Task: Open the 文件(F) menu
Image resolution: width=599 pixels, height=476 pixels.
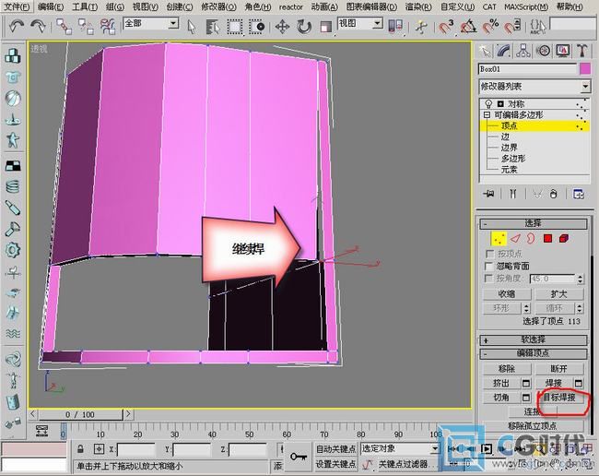Action: pos(16,6)
